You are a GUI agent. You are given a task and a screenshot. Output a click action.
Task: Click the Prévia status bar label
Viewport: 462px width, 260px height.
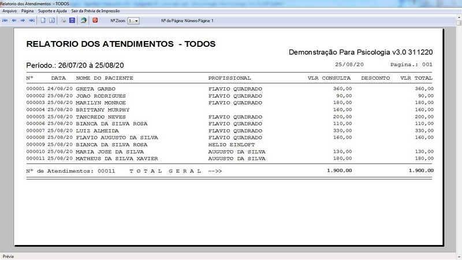tap(8, 257)
